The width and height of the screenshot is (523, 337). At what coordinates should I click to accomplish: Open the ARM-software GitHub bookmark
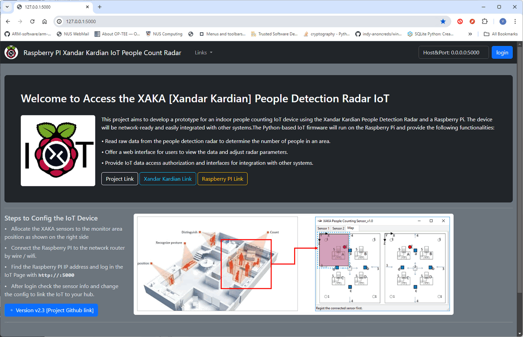point(27,34)
